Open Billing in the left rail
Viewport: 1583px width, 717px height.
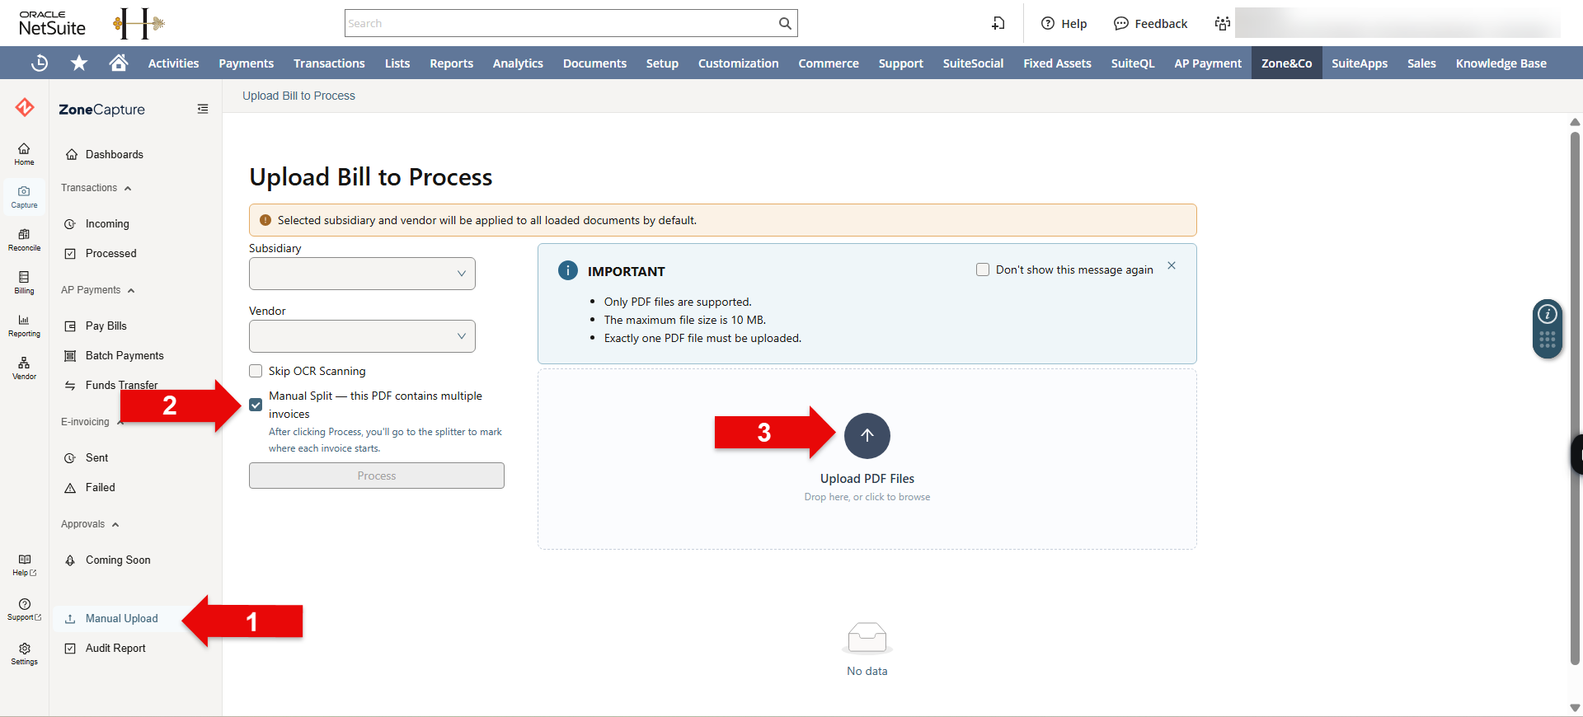coord(24,283)
